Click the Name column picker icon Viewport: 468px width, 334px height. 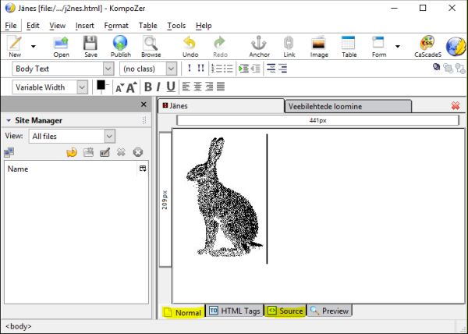[143, 169]
